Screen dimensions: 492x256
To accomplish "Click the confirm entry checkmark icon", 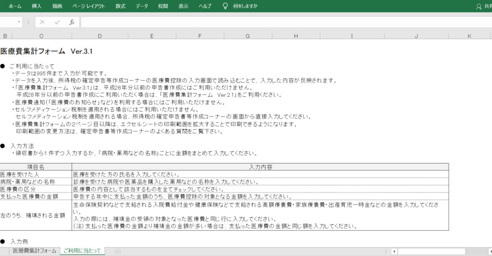I will [x=57, y=22].
